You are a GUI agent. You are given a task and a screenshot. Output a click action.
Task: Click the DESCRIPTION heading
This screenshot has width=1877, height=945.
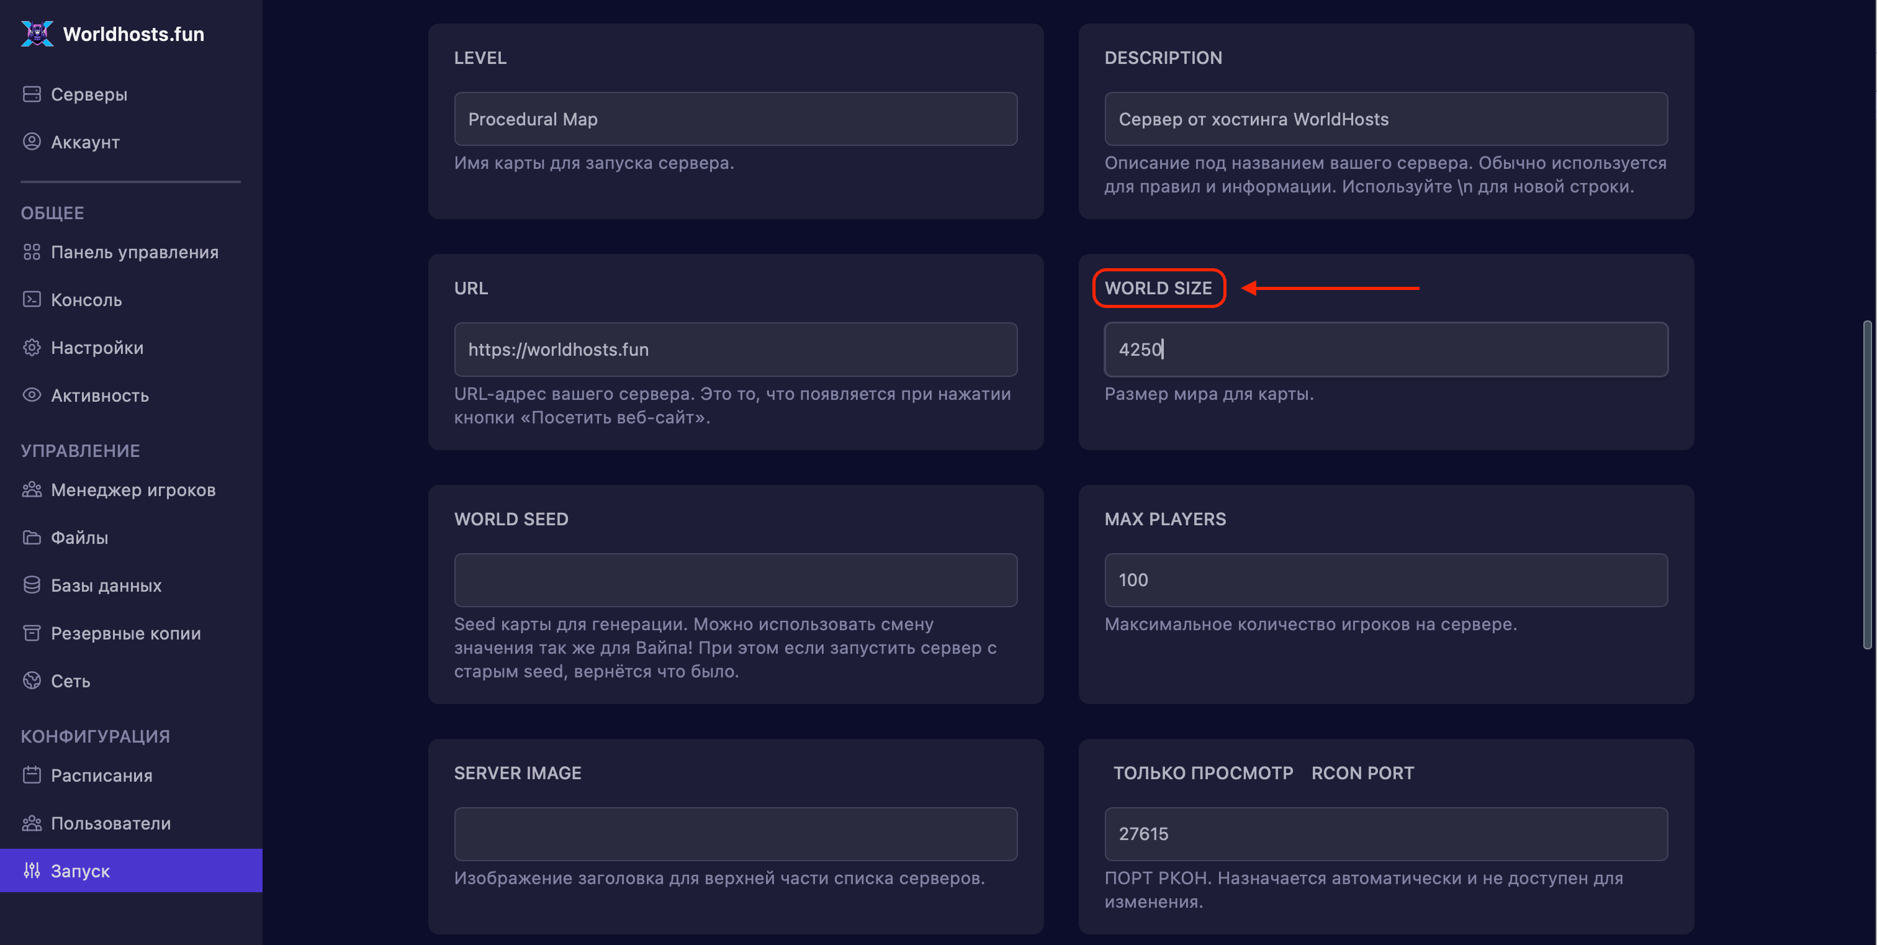[1163, 58]
